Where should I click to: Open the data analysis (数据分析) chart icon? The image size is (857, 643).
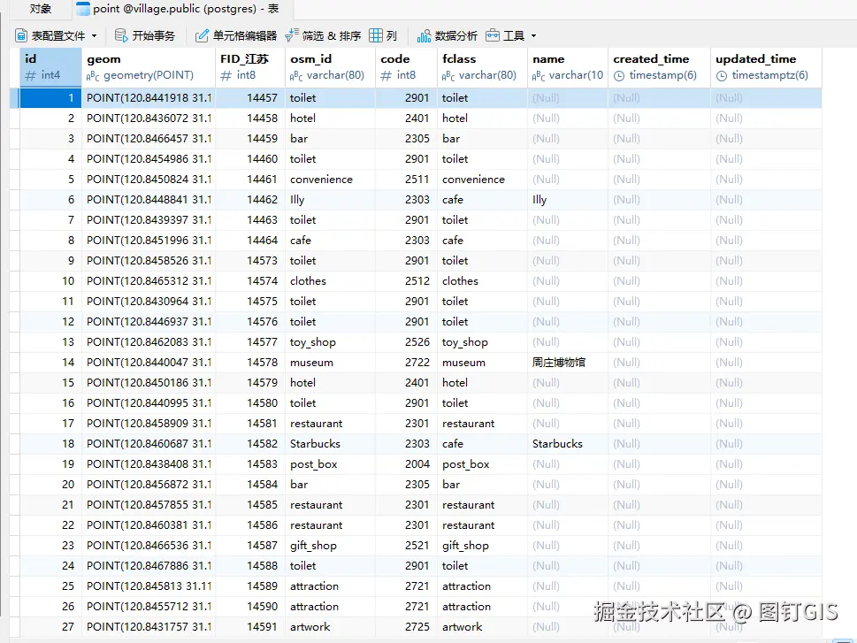(x=424, y=36)
